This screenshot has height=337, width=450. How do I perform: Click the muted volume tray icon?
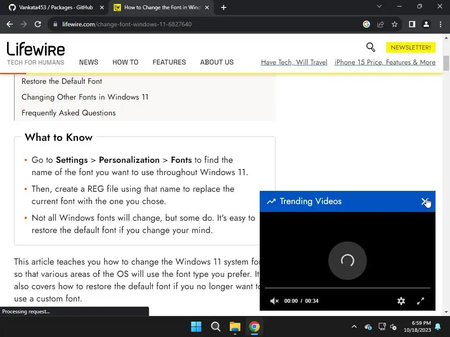[393, 326]
